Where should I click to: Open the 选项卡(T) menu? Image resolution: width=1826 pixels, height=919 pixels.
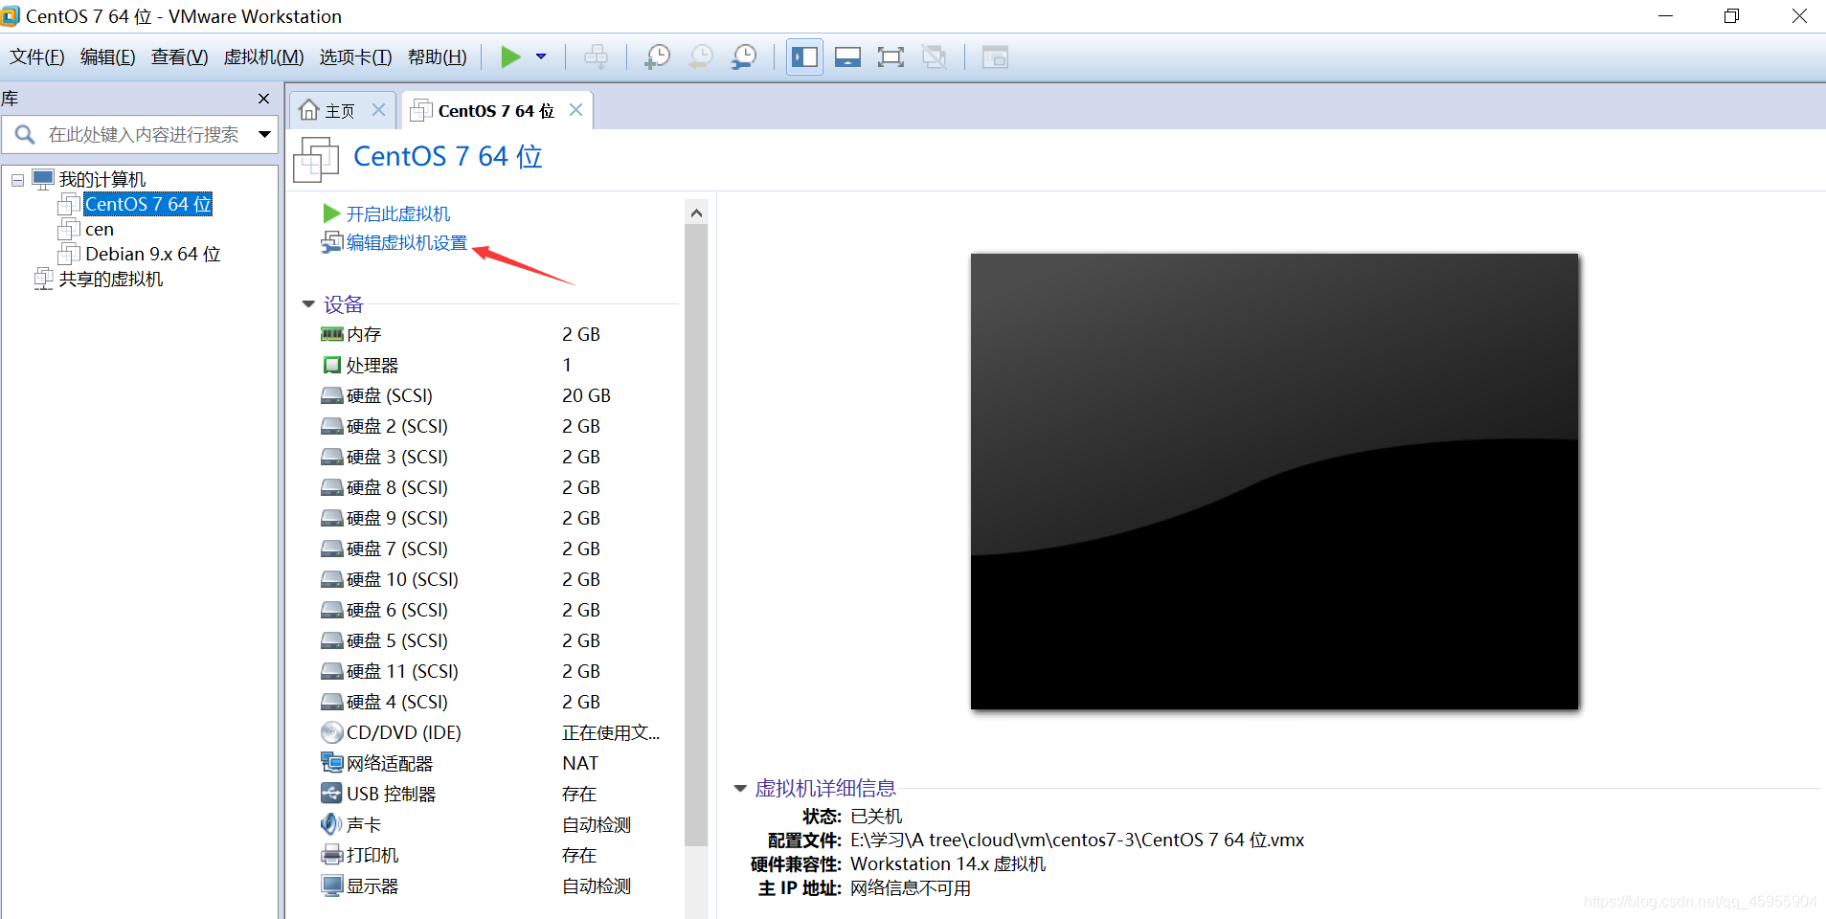click(x=356, y=57)
